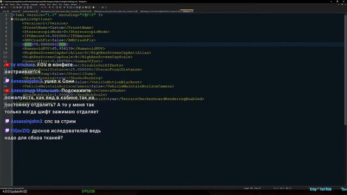The height and width of the screenshot is (195, 347).
Task: Click the IPDAmount 0.001000 line
Action: [x=58, y=36]
